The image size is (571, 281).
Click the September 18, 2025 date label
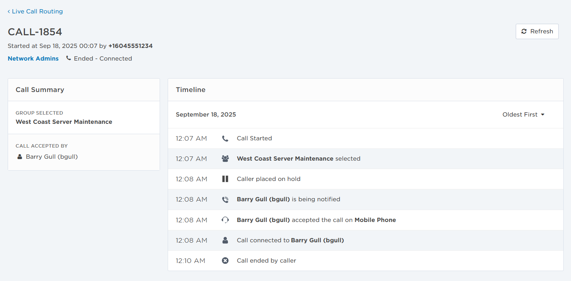click(206, 115)
